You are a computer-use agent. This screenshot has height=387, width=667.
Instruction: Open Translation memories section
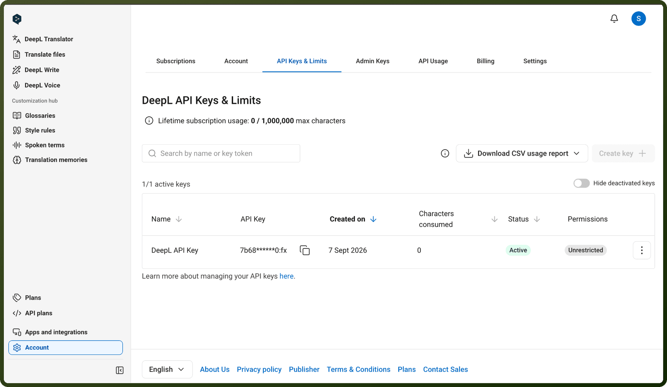(x=50, y=160)
